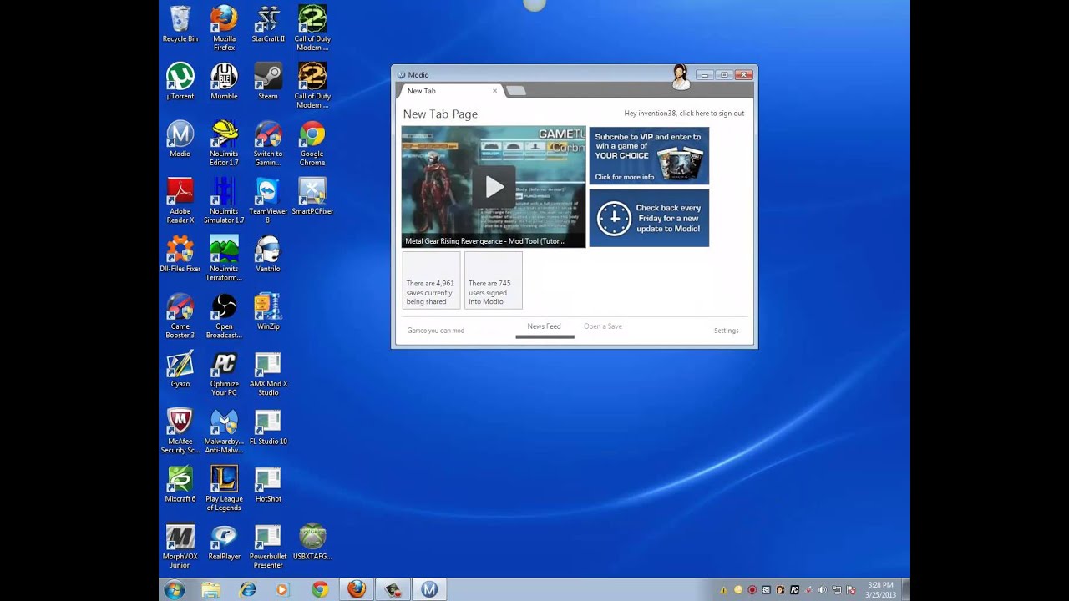Open the 4,961 saves being shared tile
The image size is (1069, 601).
[431, 280]
